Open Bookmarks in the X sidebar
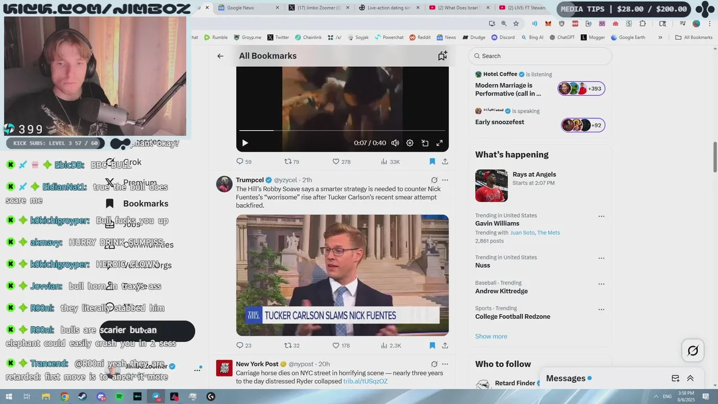Screen dimensions: 718x404 coord(137,204)
